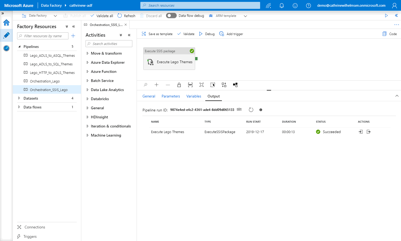401x241 pixels.
Task: Open the Monitor gauge icon in sidebar
Action: [6, 48]
